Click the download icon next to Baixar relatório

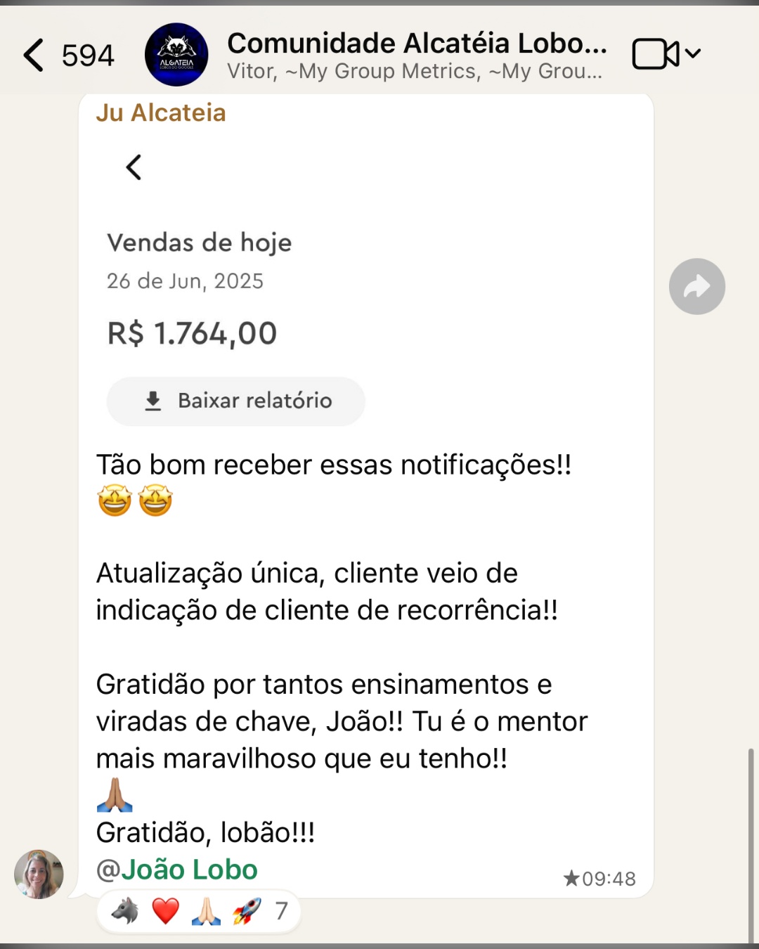(153, 401)
